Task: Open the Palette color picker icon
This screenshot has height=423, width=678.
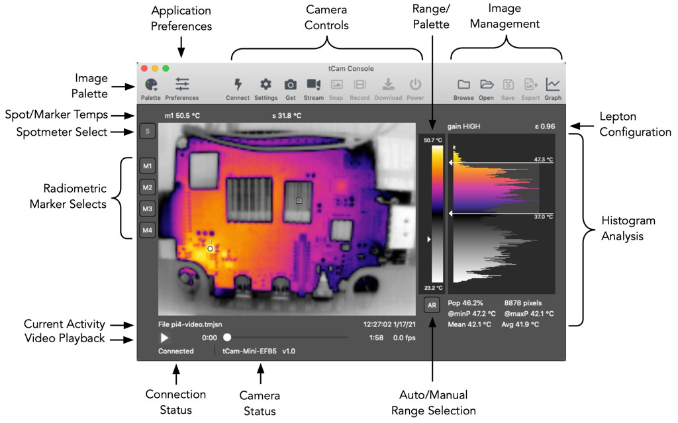Action: (x=151, y=85)
